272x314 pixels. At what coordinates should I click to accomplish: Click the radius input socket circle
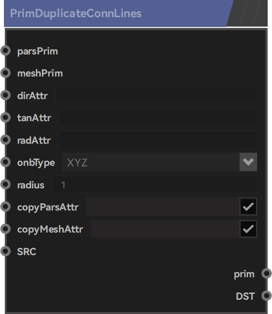coord(5,184)
